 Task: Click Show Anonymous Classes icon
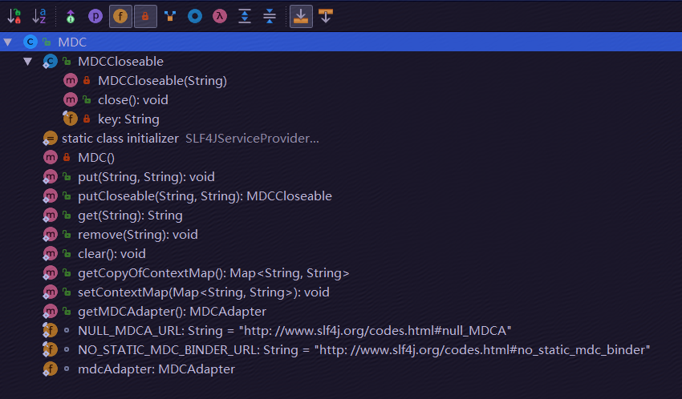(x=170, y=17)
